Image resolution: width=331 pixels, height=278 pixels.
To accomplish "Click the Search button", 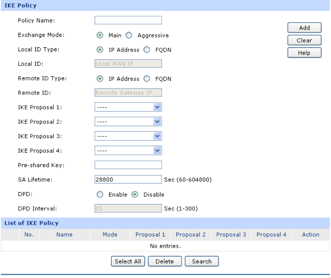I will [x=202, y=261].
